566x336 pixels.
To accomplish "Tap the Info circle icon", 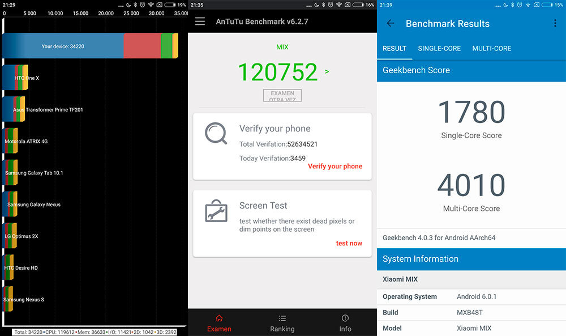I will point(345,318).
